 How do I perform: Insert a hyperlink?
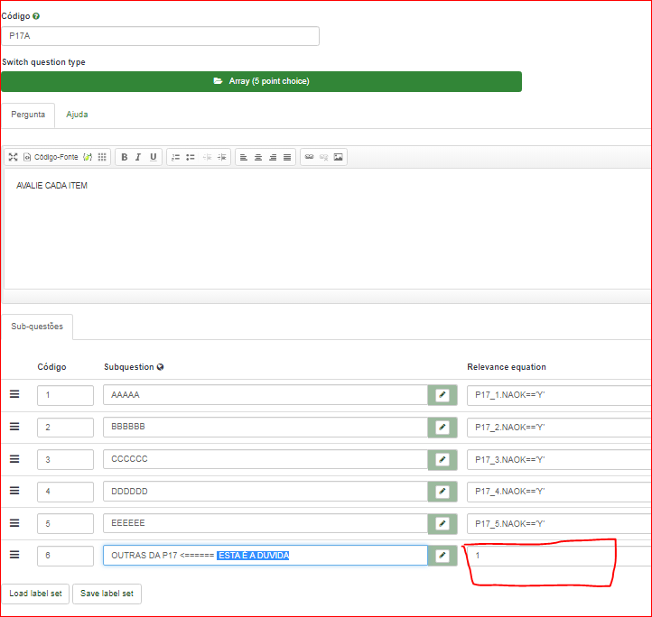309,157
